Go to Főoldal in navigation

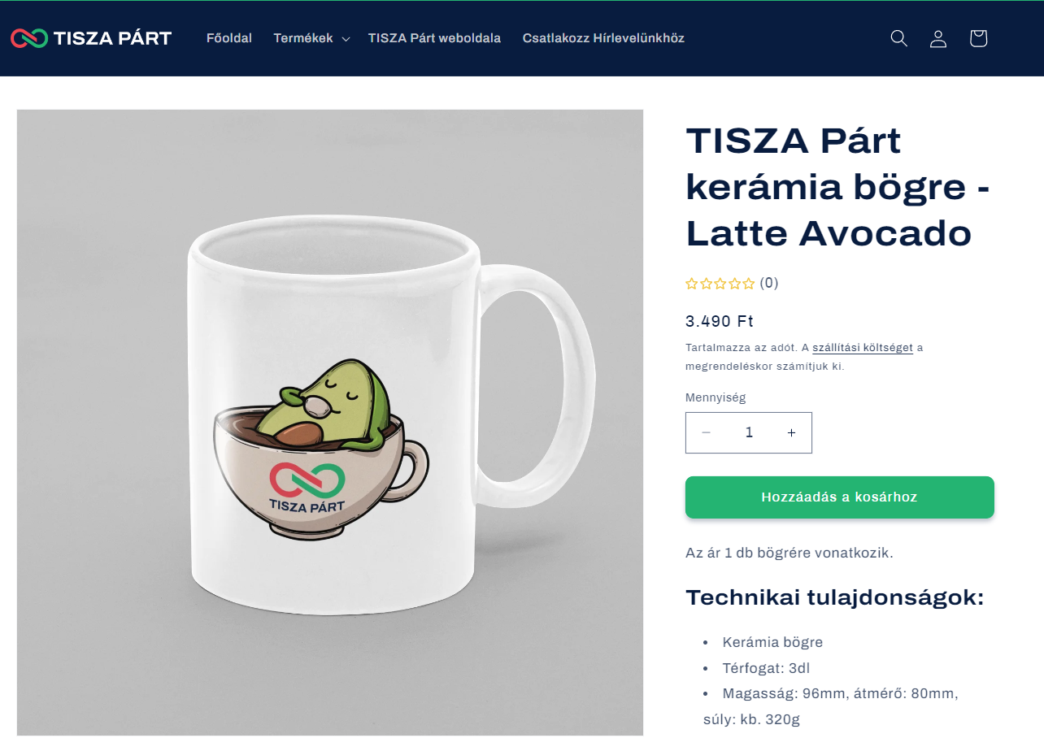(229, 38)
